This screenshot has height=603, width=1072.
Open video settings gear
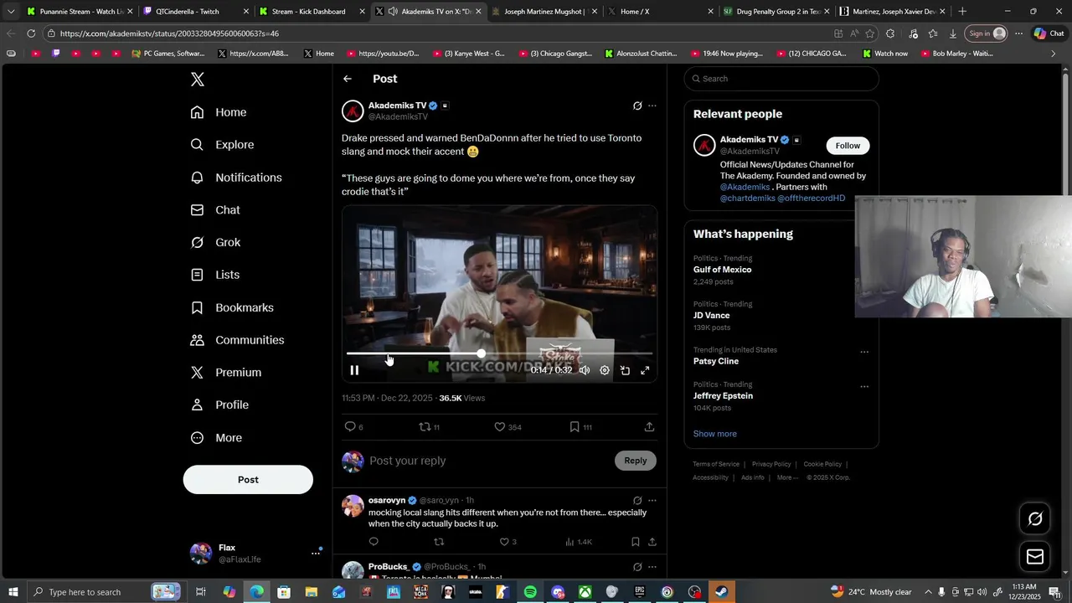pos(605,370)
